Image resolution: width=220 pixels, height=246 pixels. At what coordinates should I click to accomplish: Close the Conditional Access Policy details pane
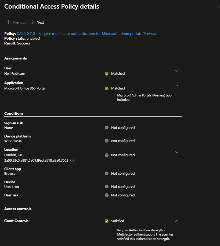click(218, 7)
